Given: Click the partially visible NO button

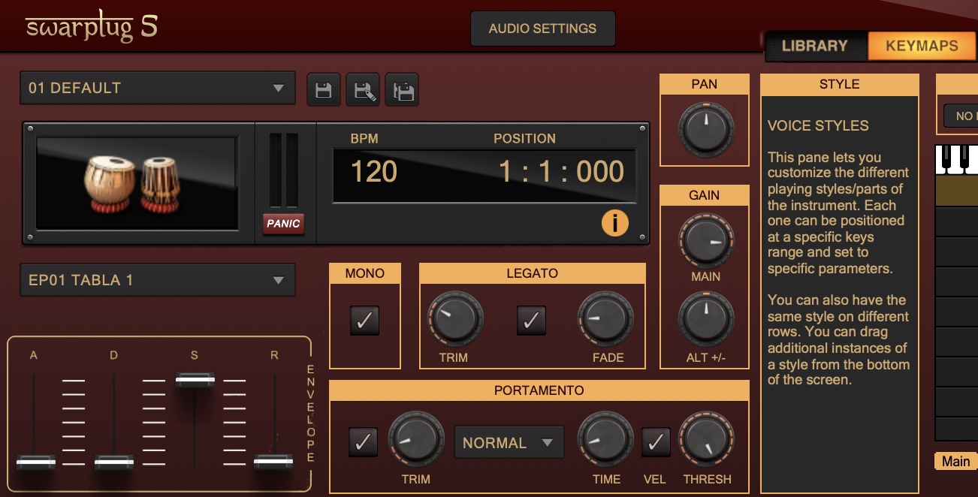Looking at the screenshot, I should [x=961, y=116].
